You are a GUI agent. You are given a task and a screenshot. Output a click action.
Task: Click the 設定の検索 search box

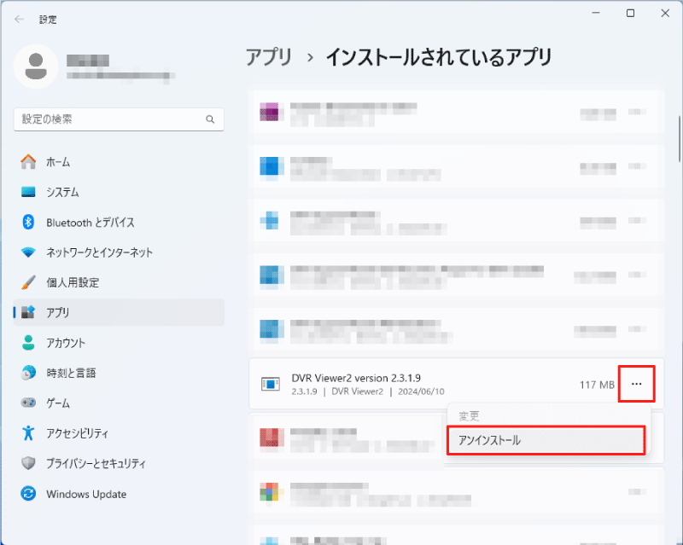click(109, 119)
